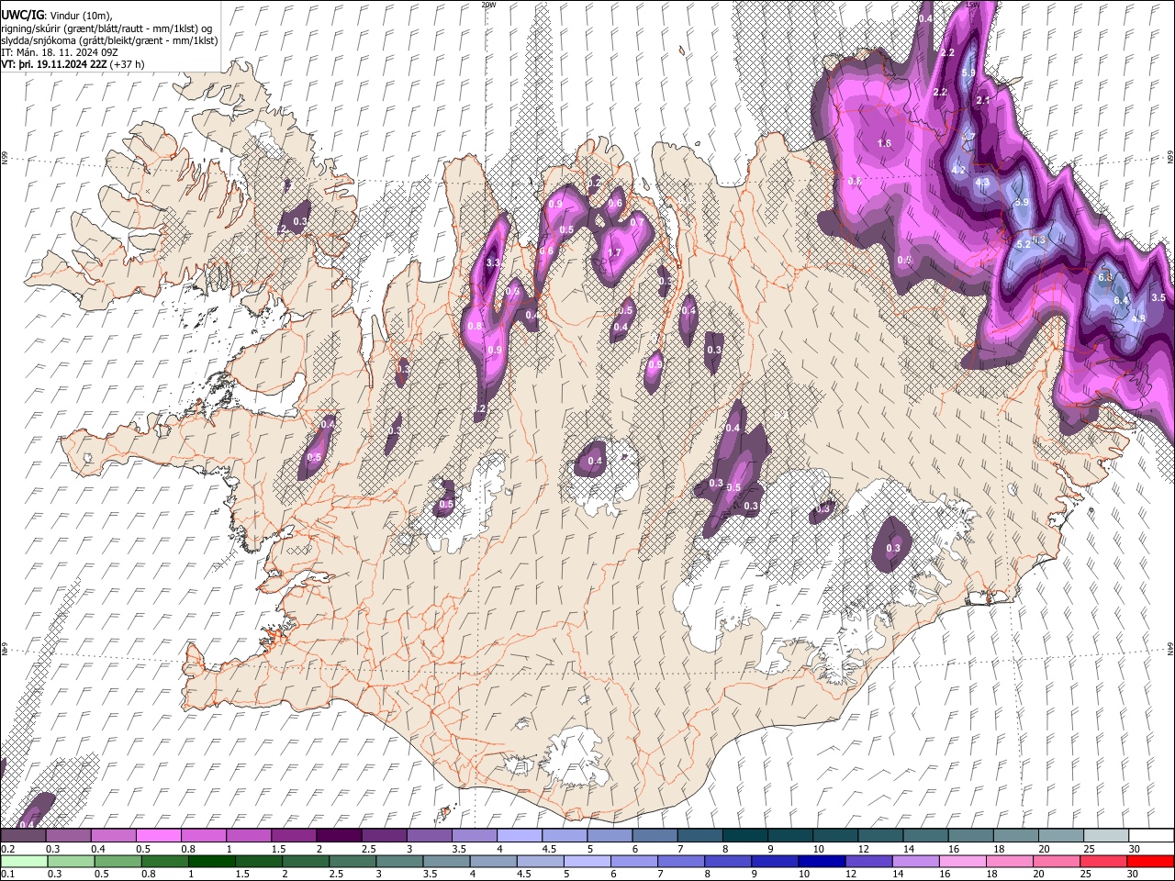The width and height of the screenshot is (1175, 881).
Task: Click the '15W' longitude label
Action: click(971, 5)
